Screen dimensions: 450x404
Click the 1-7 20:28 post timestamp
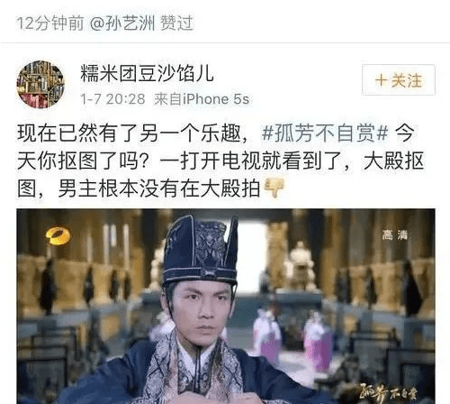[112, 99]
